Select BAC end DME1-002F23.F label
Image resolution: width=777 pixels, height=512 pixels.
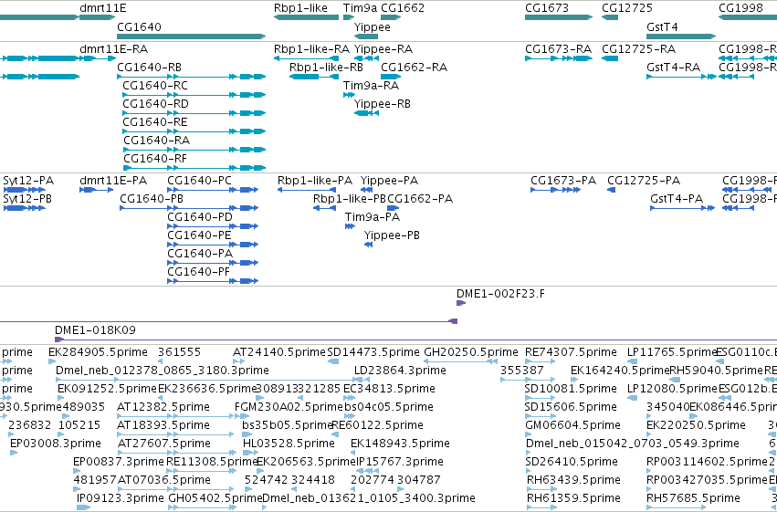tap(500, 294)
